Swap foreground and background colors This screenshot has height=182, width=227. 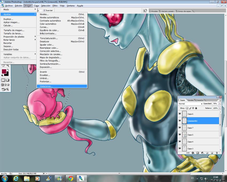coord(8,70)
